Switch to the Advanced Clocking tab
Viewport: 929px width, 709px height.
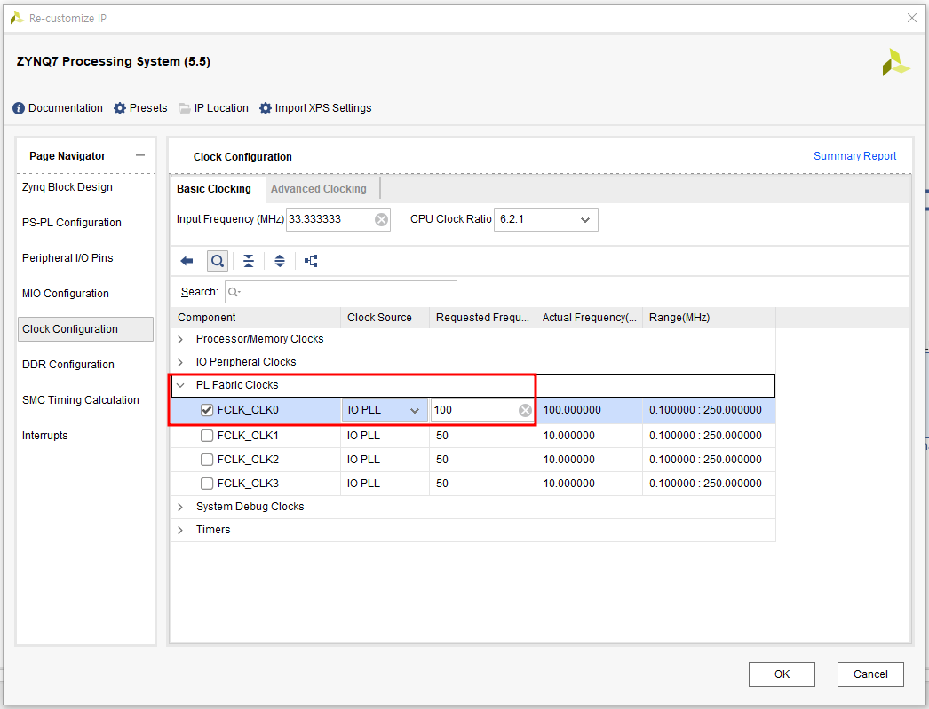click(319, 189)
